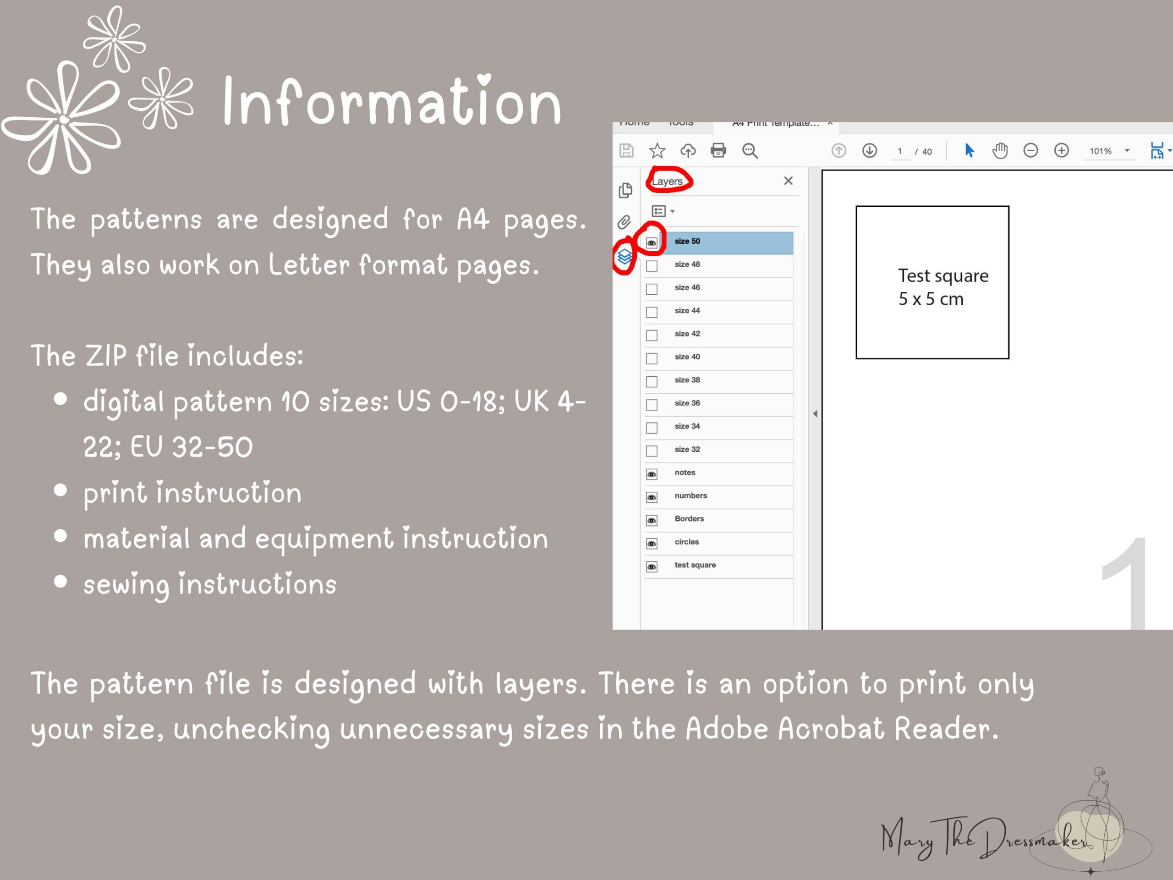1173x880 pixels.
Task: Open the Layers panel icon
Action: (x=624, y=257)
